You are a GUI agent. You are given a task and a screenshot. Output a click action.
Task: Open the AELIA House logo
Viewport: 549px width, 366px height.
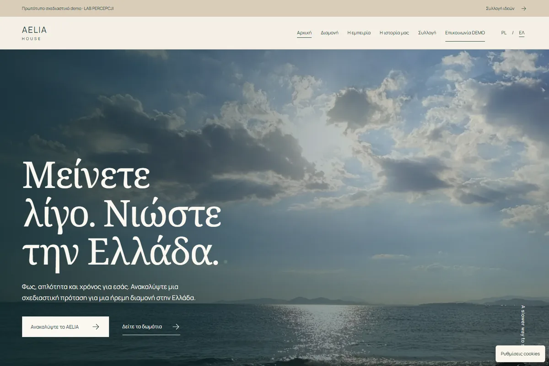point(34,33)
